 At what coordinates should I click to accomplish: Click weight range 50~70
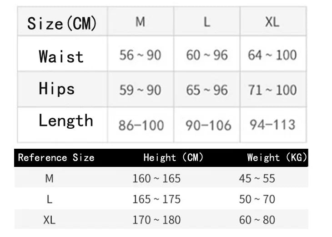point(257,199)
